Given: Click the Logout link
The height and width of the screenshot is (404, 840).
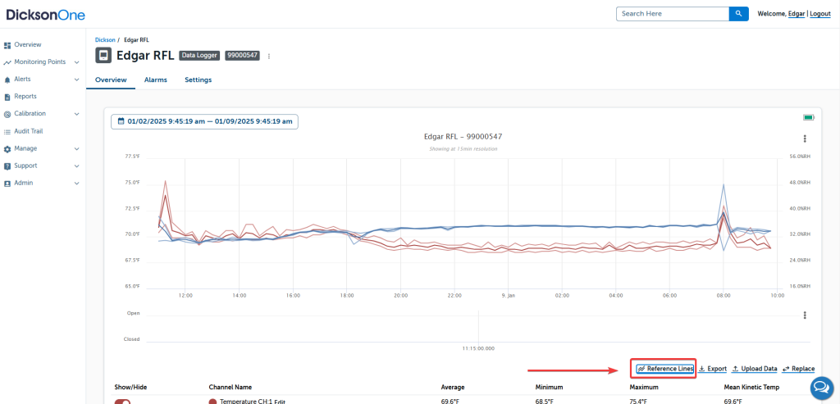Looking at the screenshot, I should 819,14.
